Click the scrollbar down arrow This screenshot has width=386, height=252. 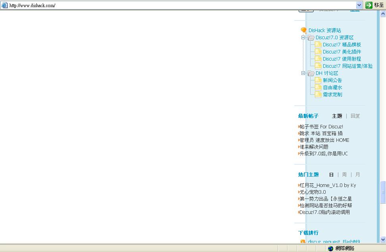pyautogui.click(x=383, y=239)
